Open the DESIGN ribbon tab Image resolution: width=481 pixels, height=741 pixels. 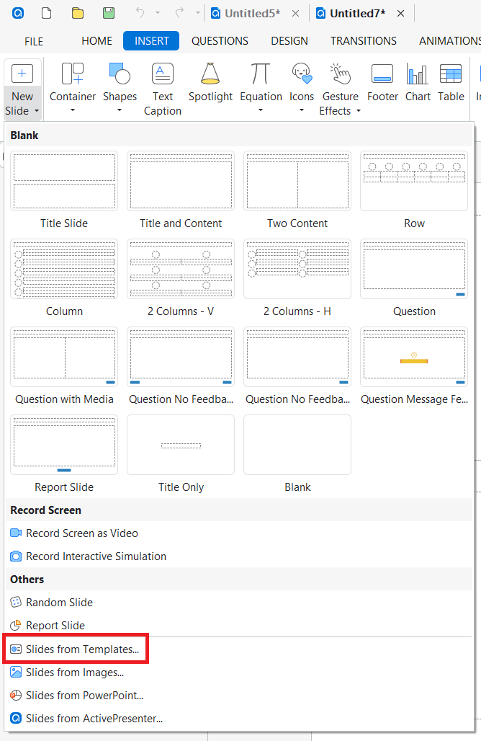pos(289,41)
